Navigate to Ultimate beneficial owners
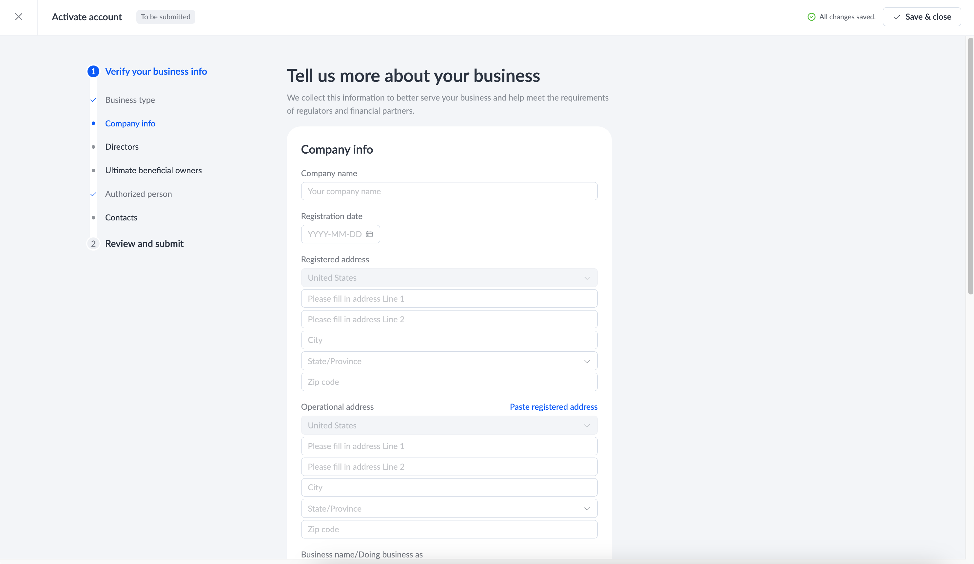This screenshot has width=974, height=564. [153, 170]
